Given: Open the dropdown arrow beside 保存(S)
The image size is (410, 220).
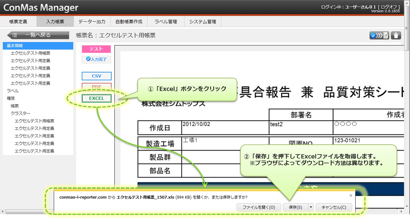Looking at the screenshot, I should point(311,207).
